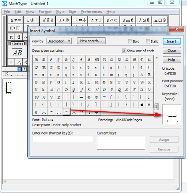Open the Style menu
This screenshot has width=187, height=193.
pos(60,12)
